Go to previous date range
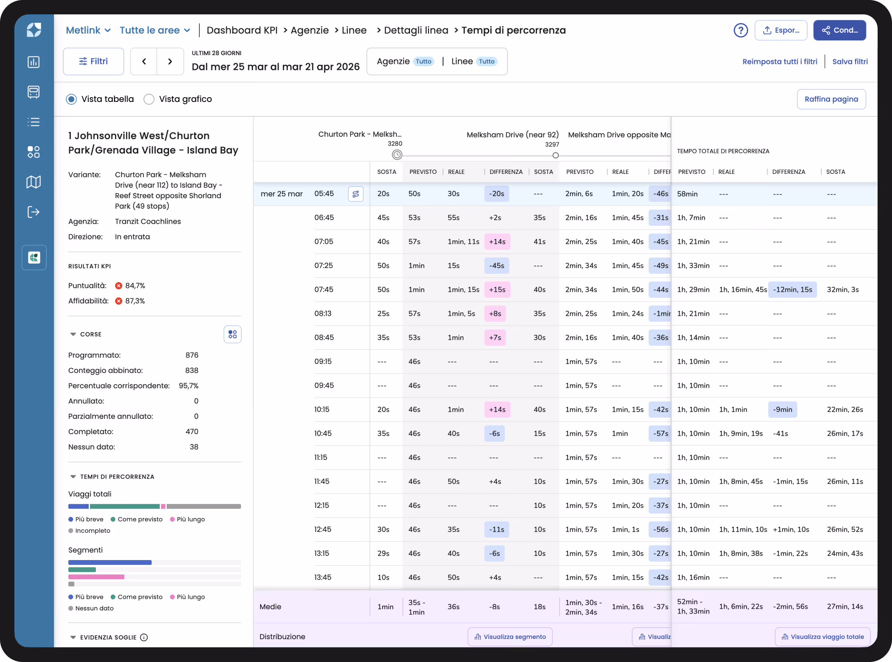This screenshot has width=892, height=662. tap(144, 61)
